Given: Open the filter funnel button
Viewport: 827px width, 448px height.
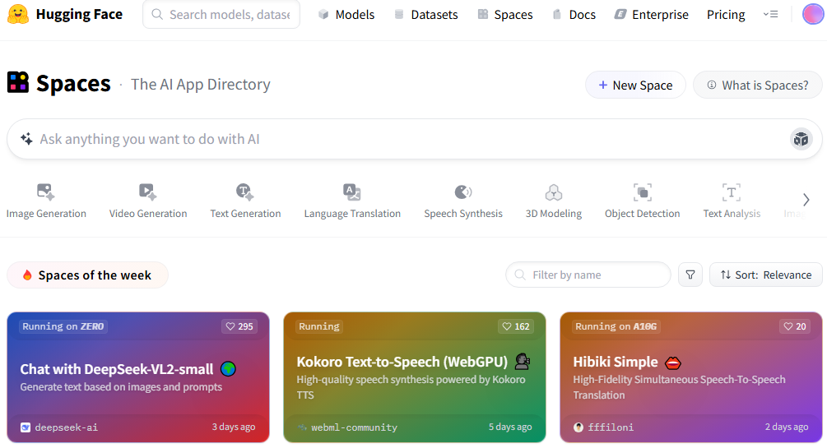Looking at the screenshot, I should (690, 275).
